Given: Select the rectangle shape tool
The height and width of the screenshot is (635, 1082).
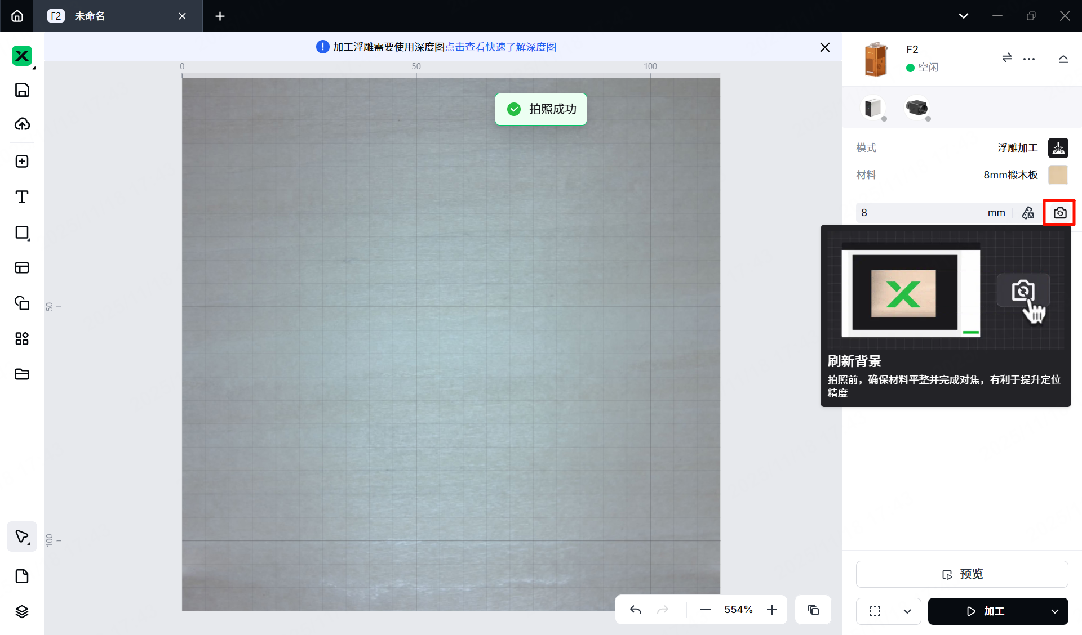Looking at the screenshot, I should (x=22, y=232).
